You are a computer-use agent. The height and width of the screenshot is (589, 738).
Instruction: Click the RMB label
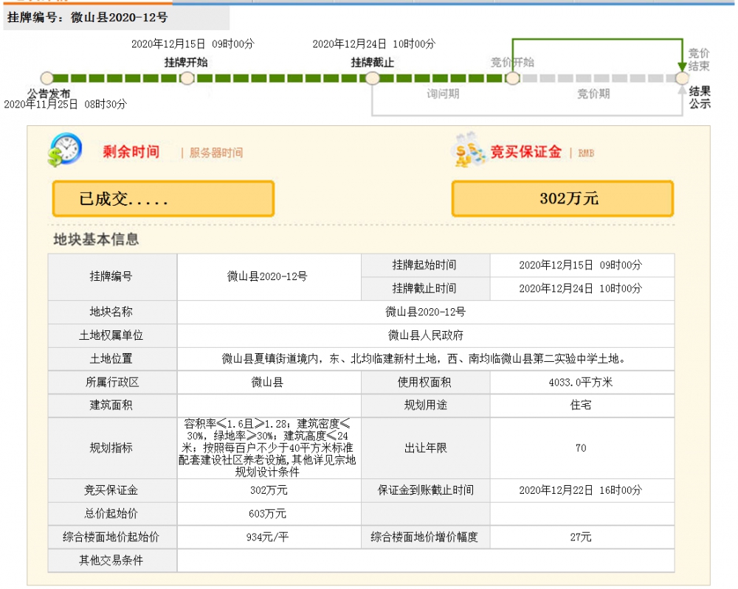tap(586, 153)
